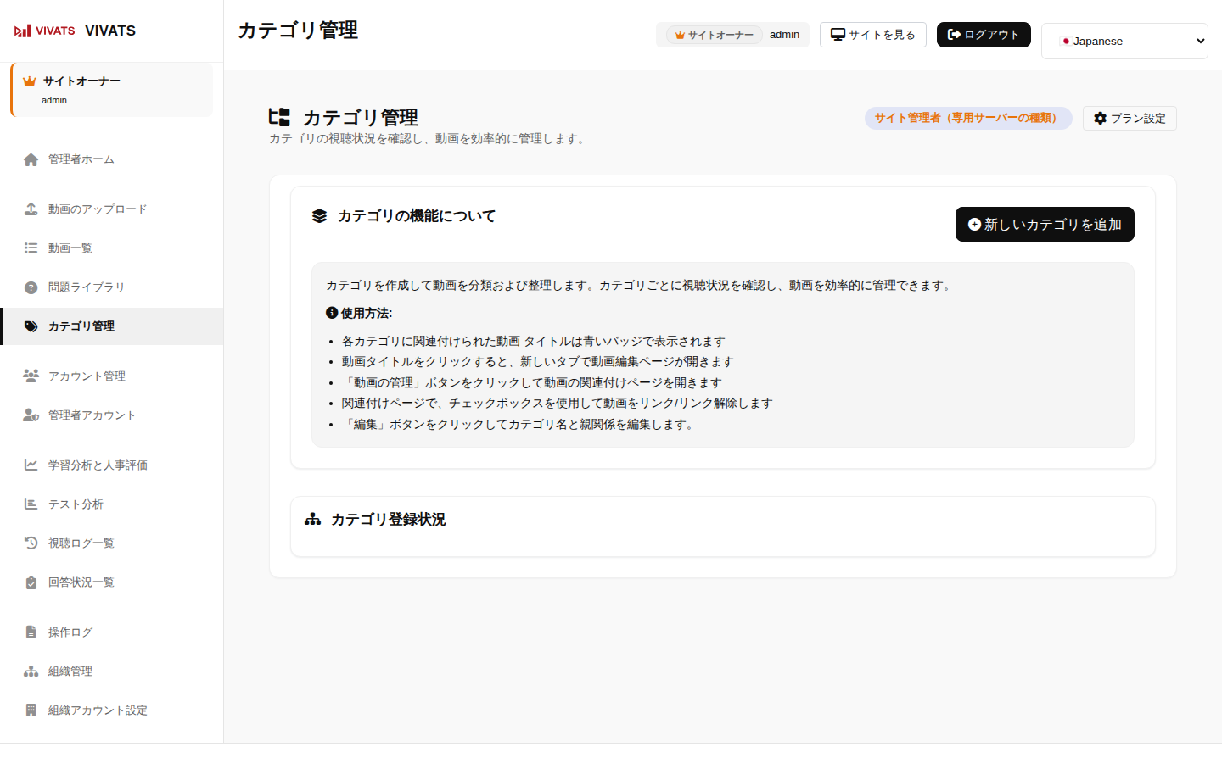This screenshot has height=763, width=1222.
Task: Go to 動画のアップロード page
Action: coord(112,209)
